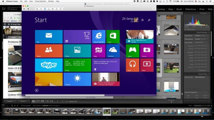This screenshot has height=120, width=214.
Task: Expand the Quick Develop panel
Action: 209,32
